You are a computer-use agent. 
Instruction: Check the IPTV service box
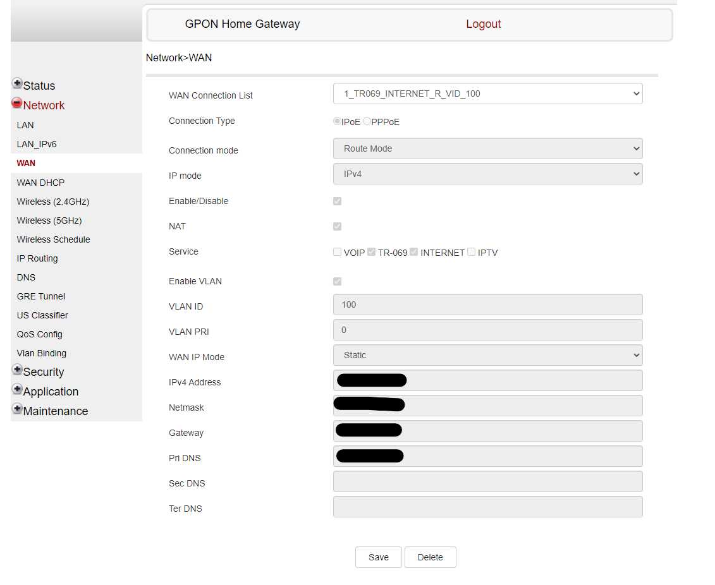472,252
